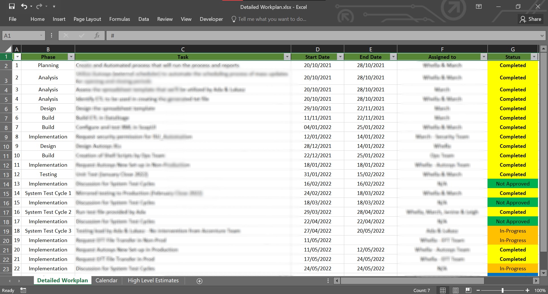The height and width of the screenshot is (294, 548).
Task: Cancel the formula bar entry
Action: tap(66, 36)
